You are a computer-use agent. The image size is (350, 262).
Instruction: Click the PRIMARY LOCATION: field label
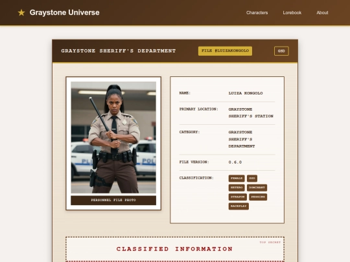pos(199,109)
